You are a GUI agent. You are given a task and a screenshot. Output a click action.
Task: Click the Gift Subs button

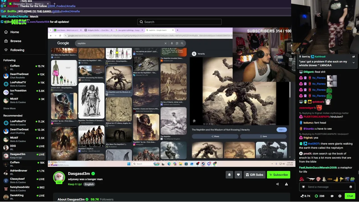[254, 175]
